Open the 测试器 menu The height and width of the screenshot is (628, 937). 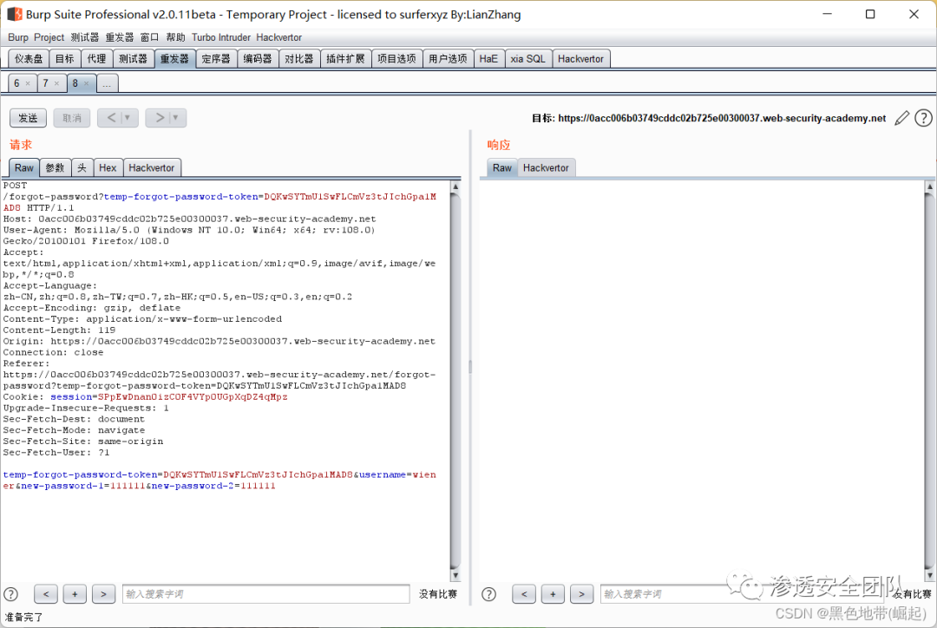click(x=85, y=37)
